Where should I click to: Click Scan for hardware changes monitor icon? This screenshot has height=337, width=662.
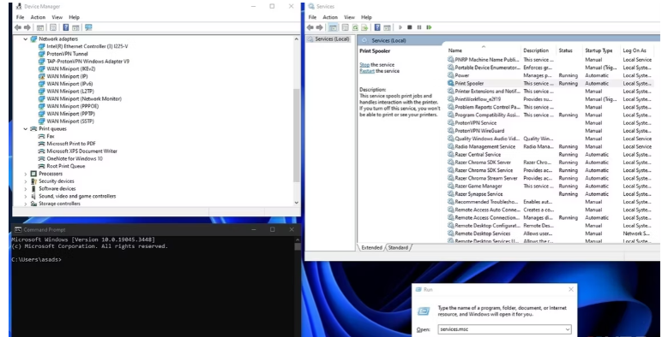pyautogui.click(x=88, y=27)
